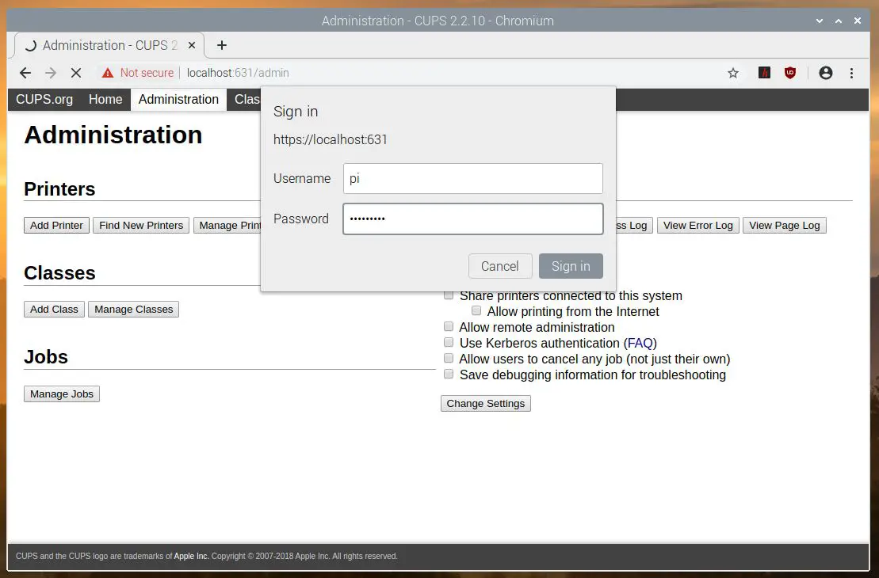Open the CUPS.org menu link

click(44, 99)
